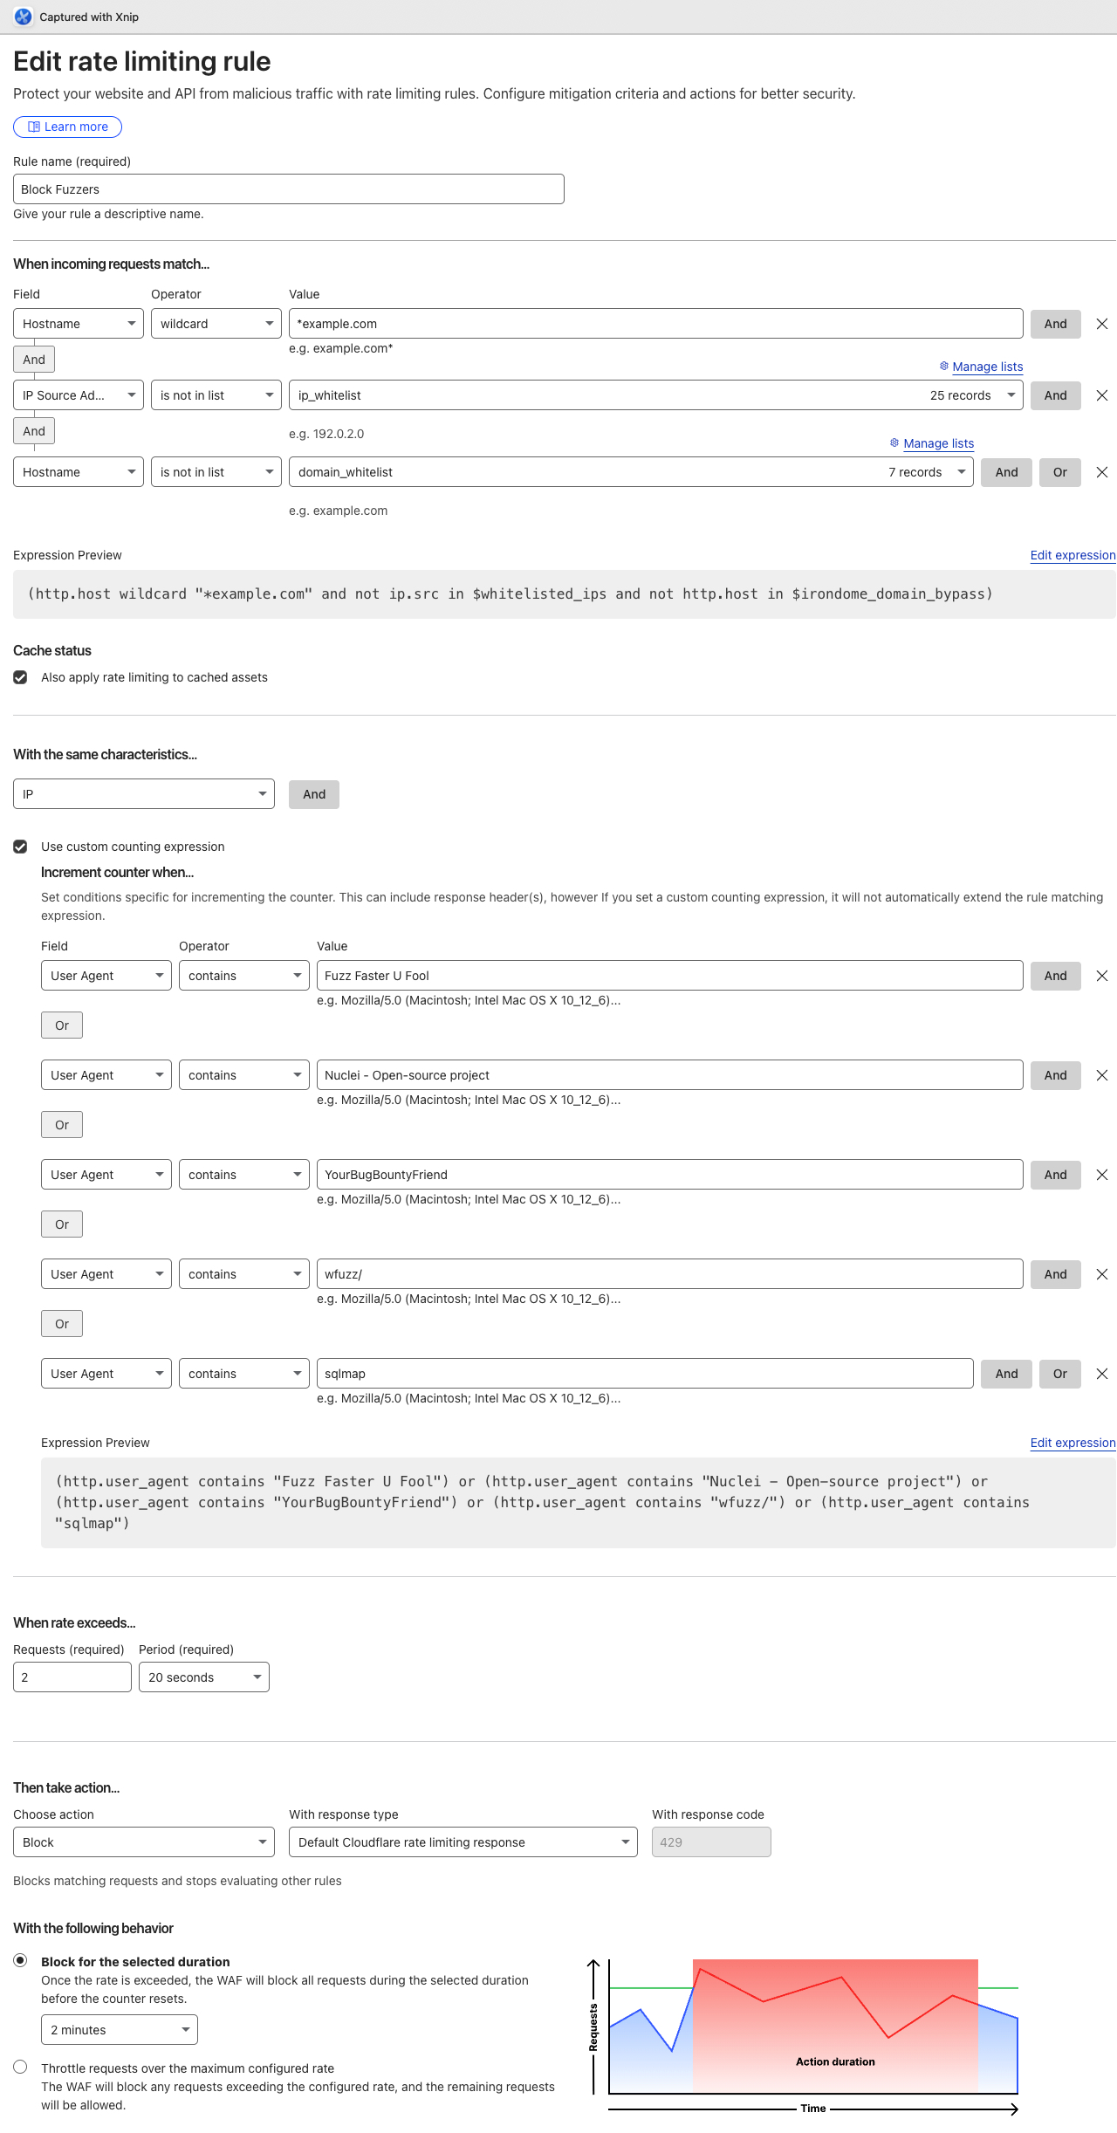Delete the ip_whitelist condition row
Image resolution: width=1117 pixels, height=2133 pixels.
coord(1101,395)
